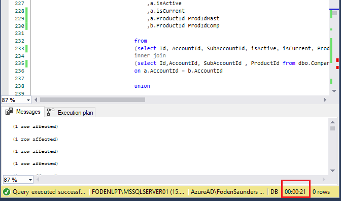Switch to the Messages tab
This screenshot has width=341, height=201.
23,112
